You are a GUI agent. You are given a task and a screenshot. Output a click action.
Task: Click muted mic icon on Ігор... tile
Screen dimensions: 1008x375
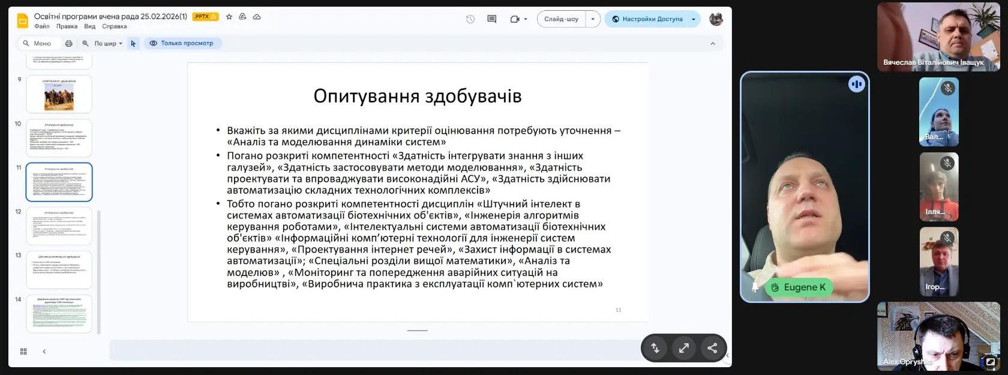(x=947, y=238)
